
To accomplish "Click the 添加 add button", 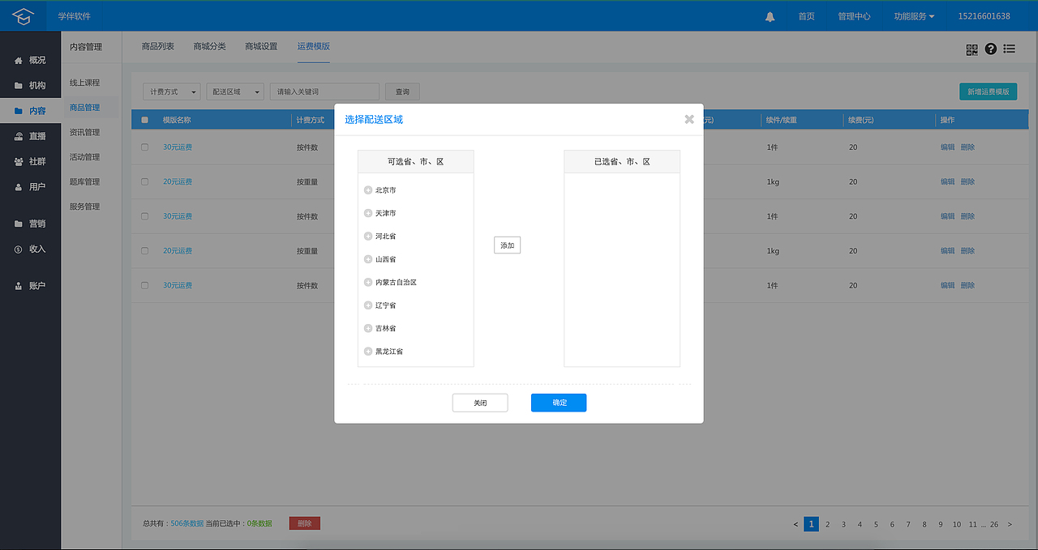I will 507,245.
